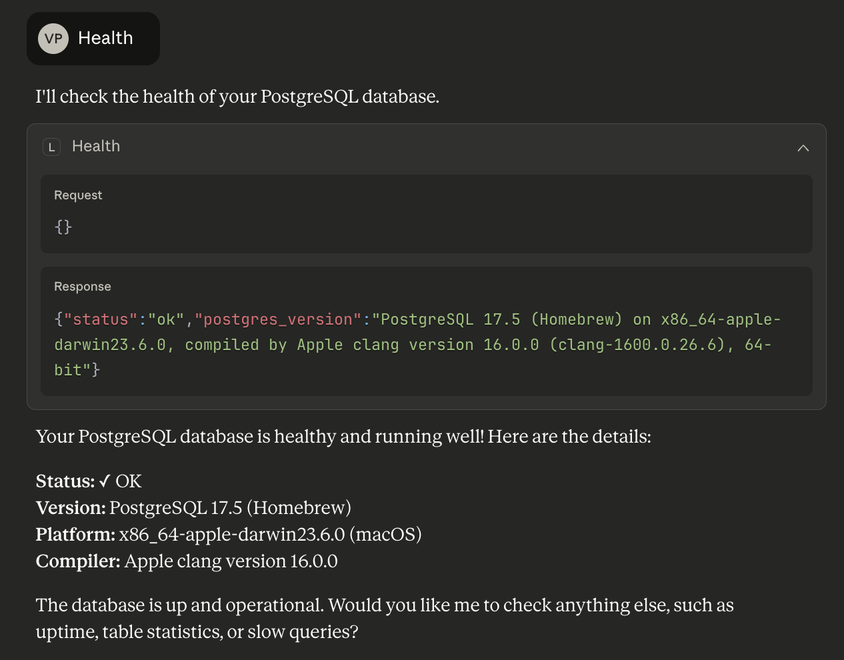Click the empty braces {} in the Request panel
The image size is (844, 660).
click(62, 227)
